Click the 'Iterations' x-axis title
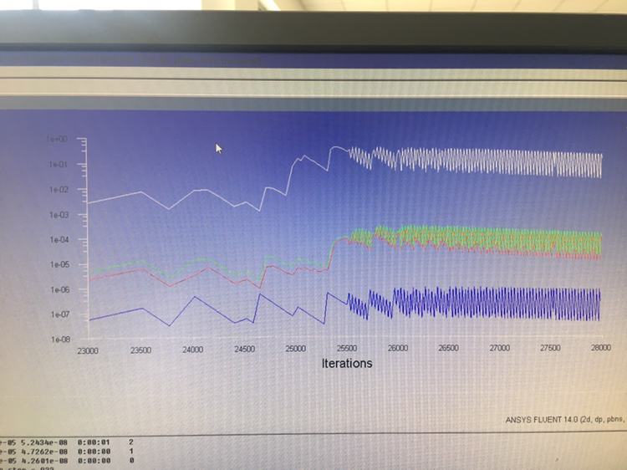 (347, 363)
